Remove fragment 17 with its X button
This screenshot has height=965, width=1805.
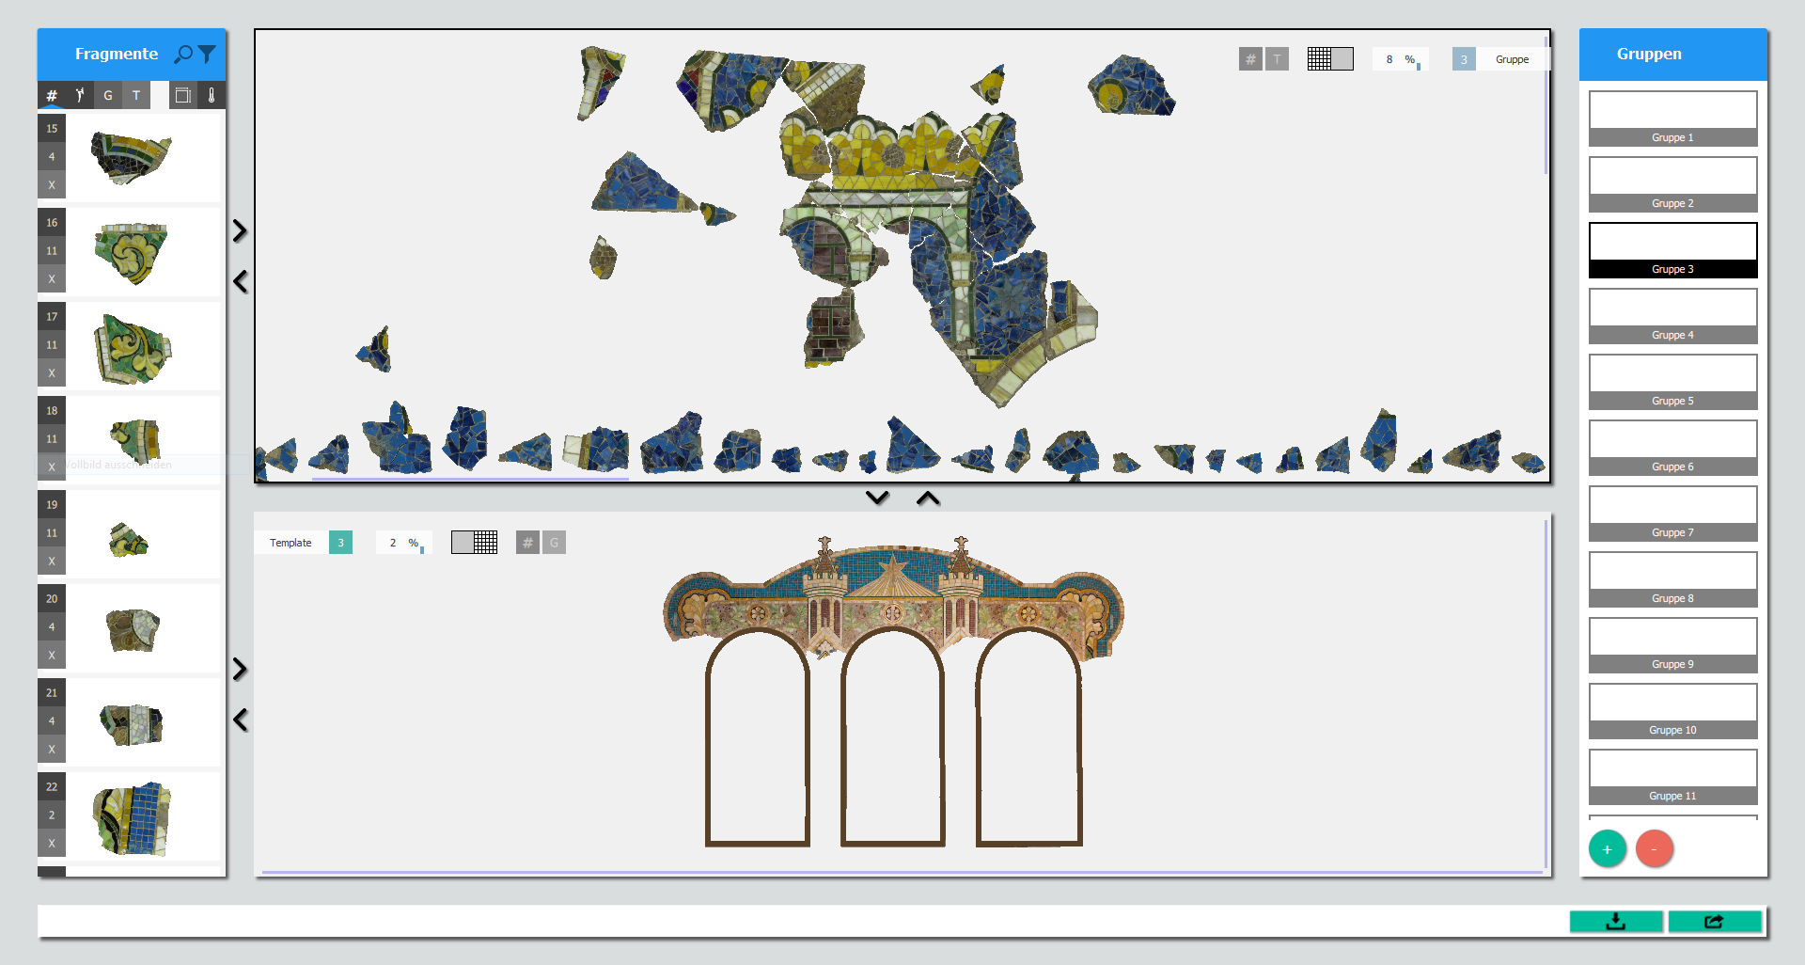tap(52, 373)
